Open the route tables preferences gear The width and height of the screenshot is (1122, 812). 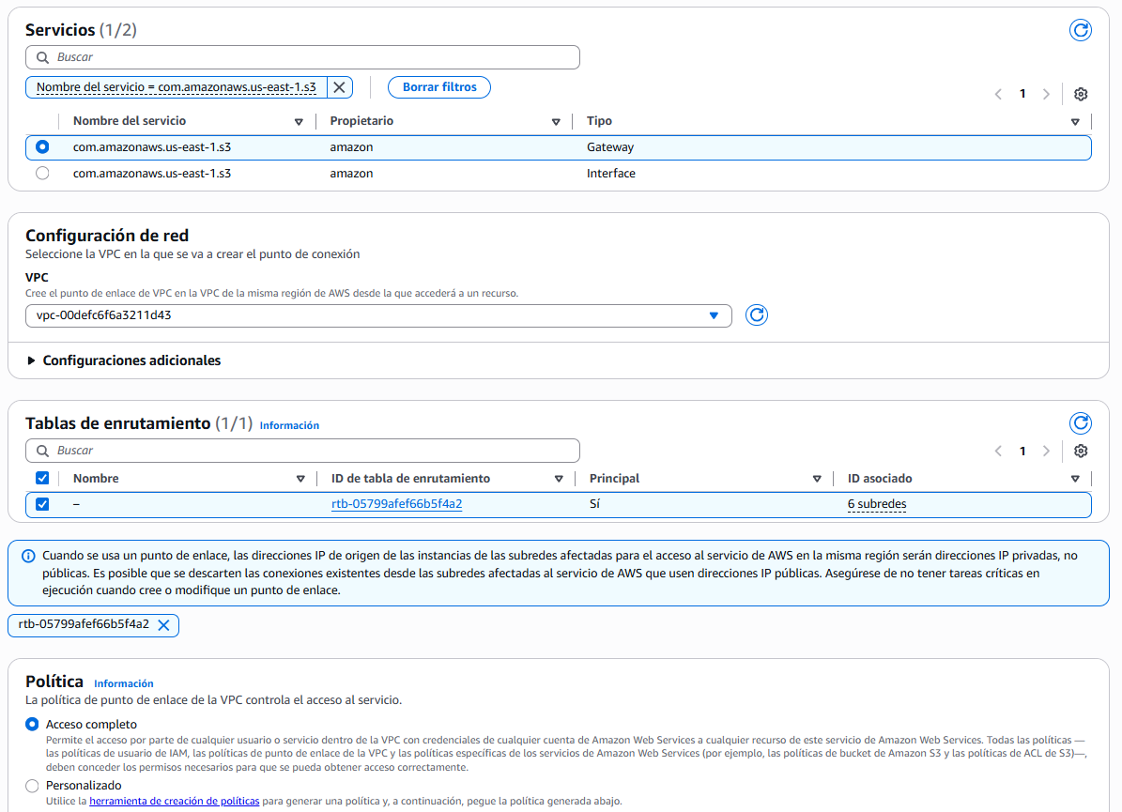[1080, 451]
